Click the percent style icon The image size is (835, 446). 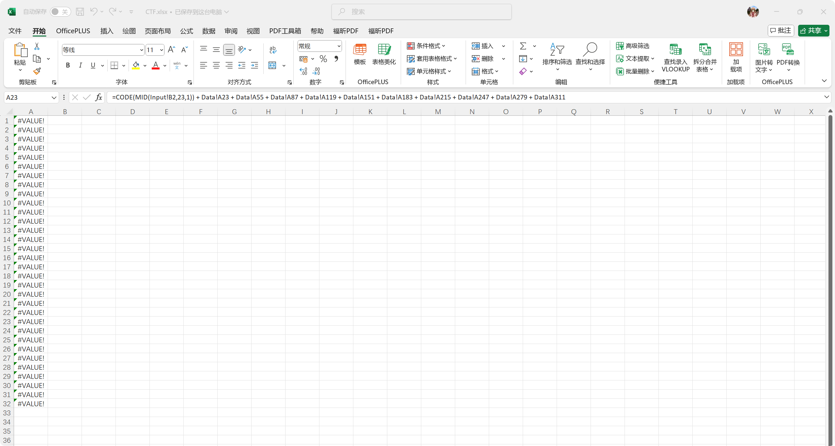point(323,59)
